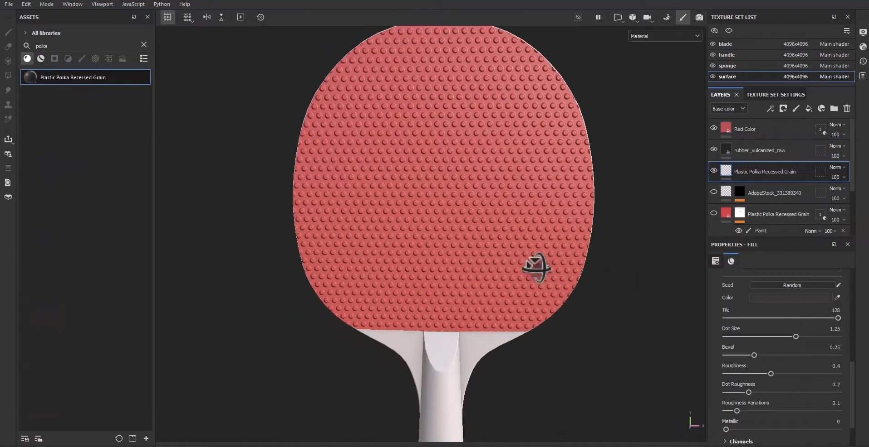Open the export textures icon in sidebar

[x=8, y=139]
